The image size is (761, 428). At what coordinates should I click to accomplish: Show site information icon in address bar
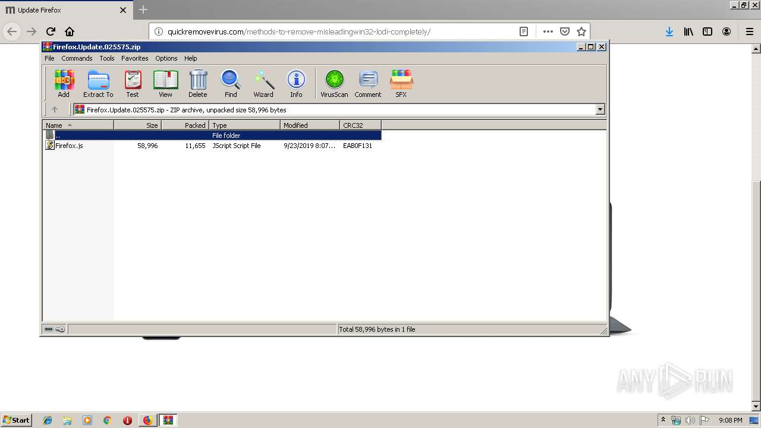coord(159,32)
